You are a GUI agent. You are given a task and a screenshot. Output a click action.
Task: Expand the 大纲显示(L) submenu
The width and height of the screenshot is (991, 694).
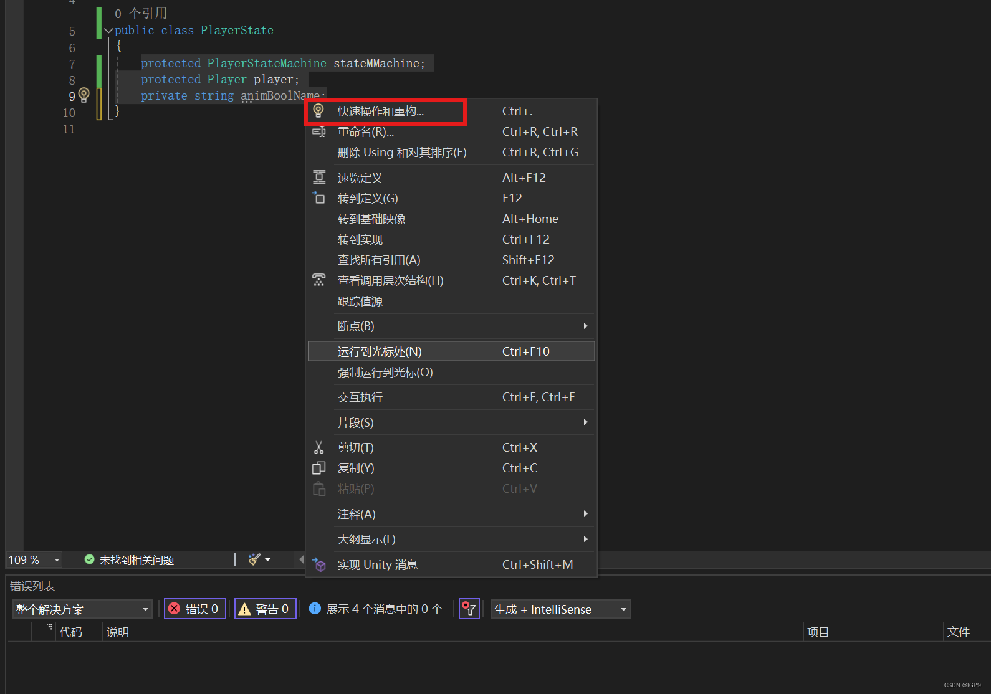pos(451,539)
